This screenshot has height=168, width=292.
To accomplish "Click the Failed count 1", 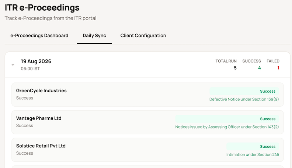I will coord(278,68).
